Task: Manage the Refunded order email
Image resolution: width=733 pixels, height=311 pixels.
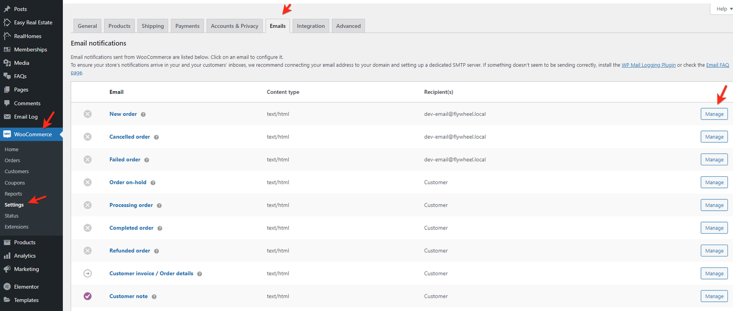Action: pos(714,251)
